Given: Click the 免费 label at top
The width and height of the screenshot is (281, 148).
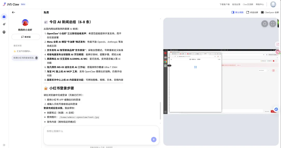Looking at the screenshot, I should 46,12.
